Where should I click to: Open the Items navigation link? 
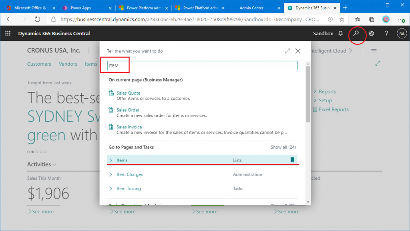[91, 64]
